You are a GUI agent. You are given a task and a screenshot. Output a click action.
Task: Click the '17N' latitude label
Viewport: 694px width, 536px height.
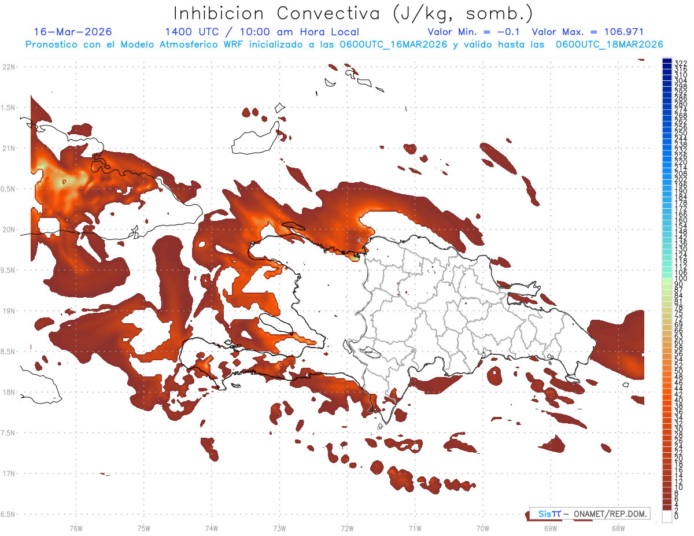(8, 474)
